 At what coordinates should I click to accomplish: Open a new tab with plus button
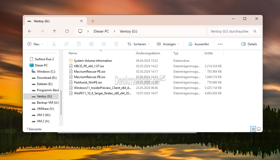(93, 21)
